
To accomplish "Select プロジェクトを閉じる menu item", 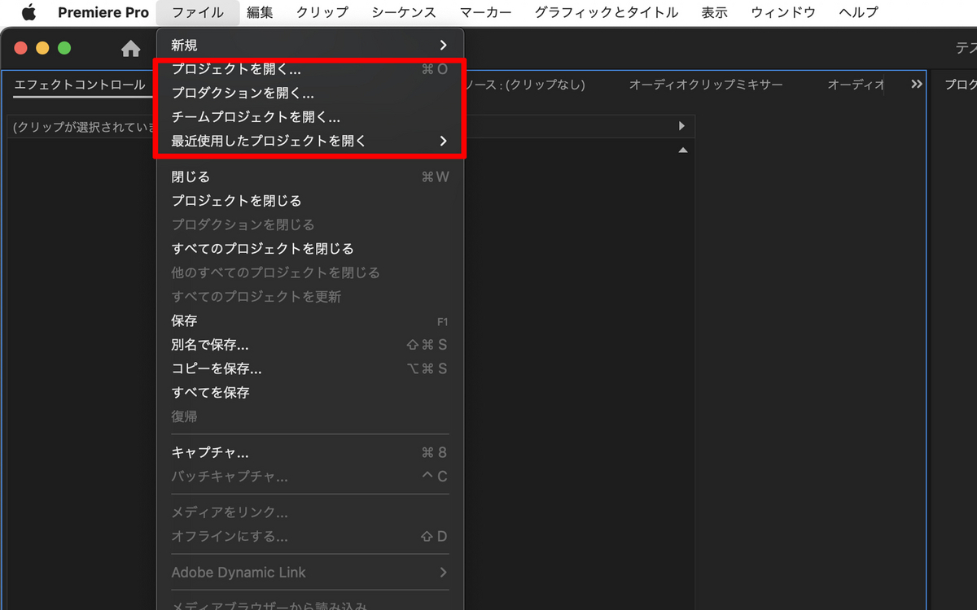I will tap(309, 201).
